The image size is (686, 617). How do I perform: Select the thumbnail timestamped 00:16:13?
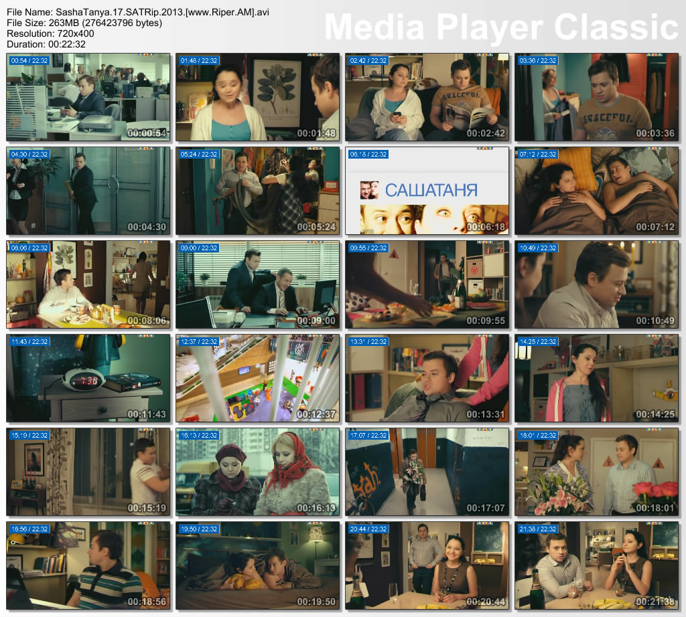click(x=258, y=472)
